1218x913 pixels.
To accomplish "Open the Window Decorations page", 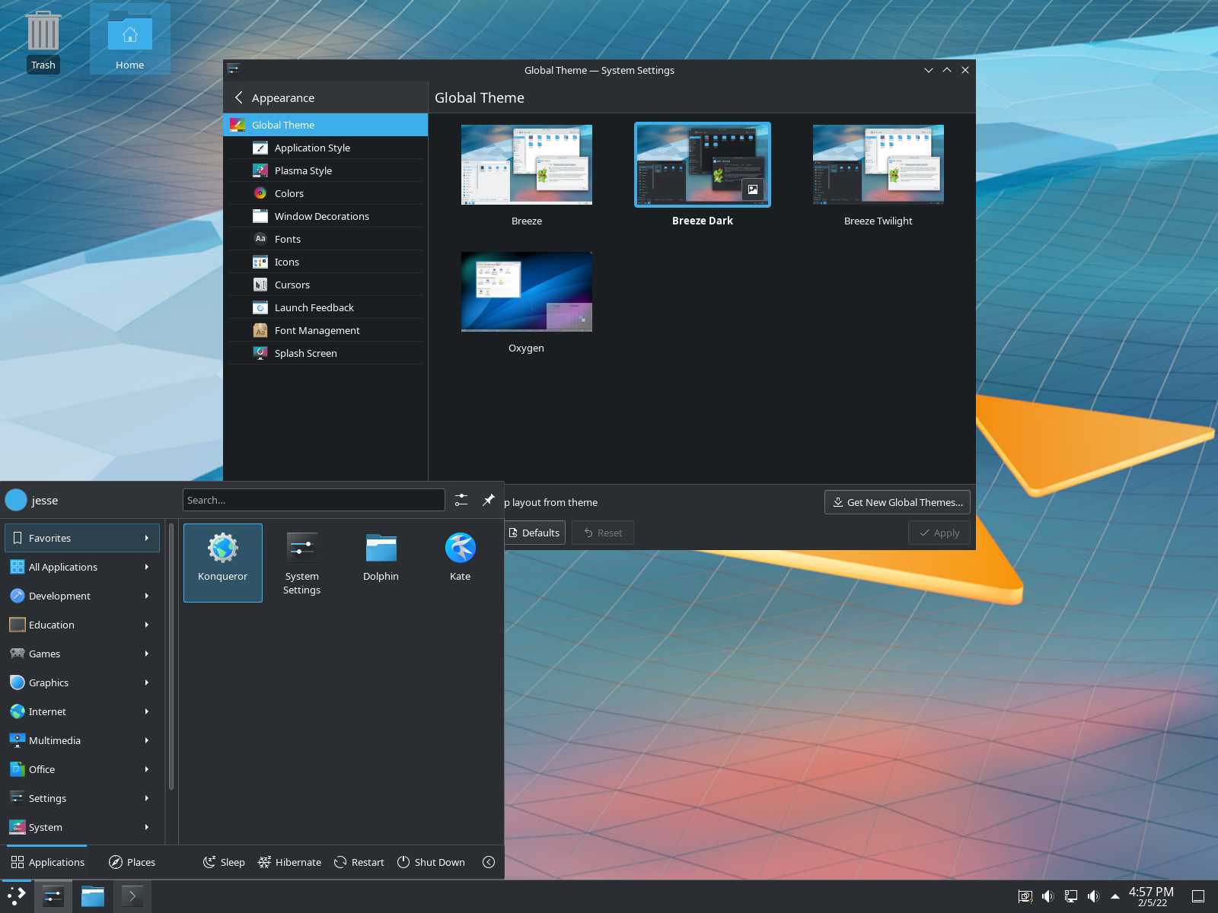I will pyautogui.click(x=326, y=216).
